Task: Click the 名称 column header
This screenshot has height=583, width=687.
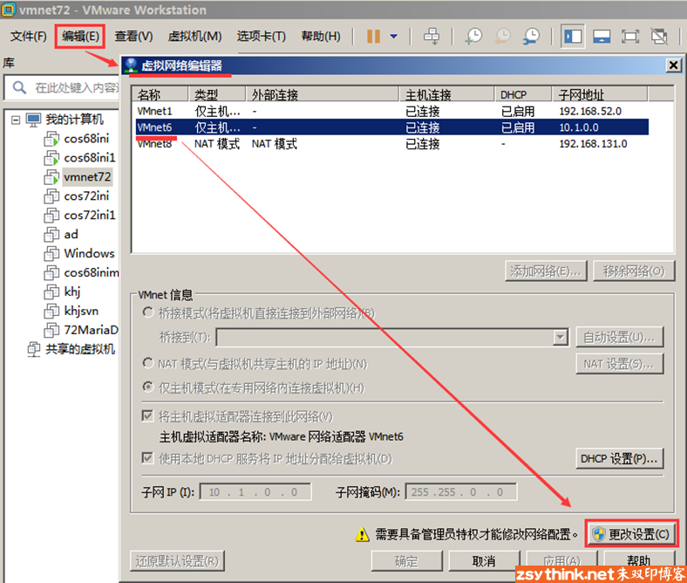Action: click(160, 94)
